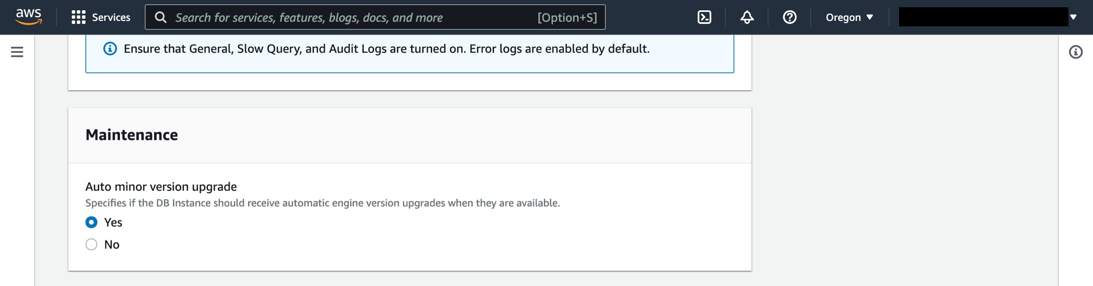Select Yes for auto minor version upgrade
Image resolution: width=1093 pixels, height=286 pixels.
(92, 222)
